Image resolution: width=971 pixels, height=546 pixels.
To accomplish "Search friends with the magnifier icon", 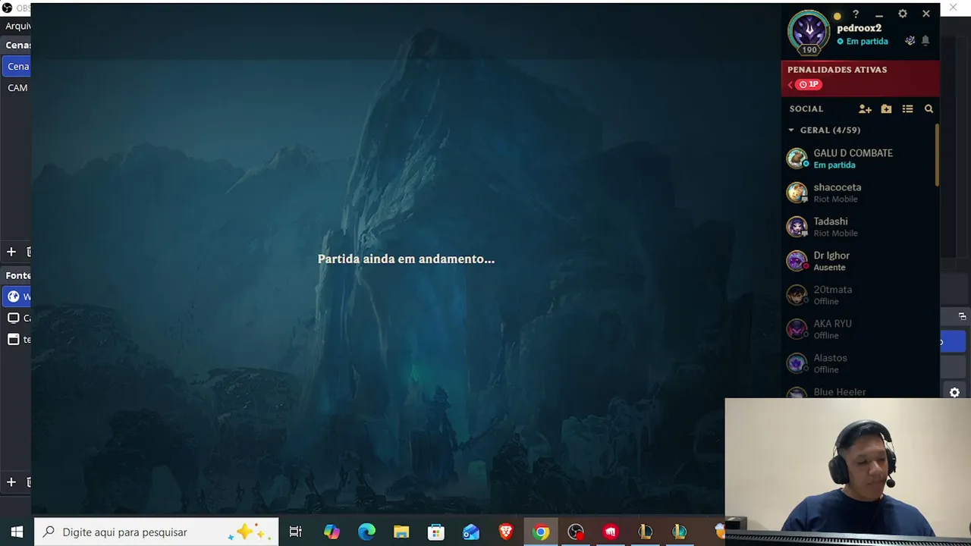I will 929,109.
